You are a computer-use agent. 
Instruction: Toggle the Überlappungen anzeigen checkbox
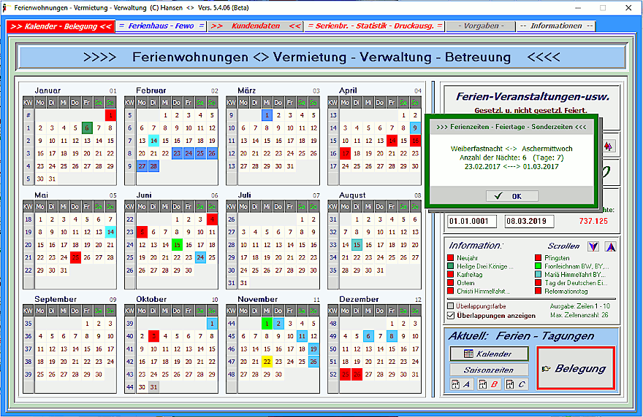[x=452, y=316]
